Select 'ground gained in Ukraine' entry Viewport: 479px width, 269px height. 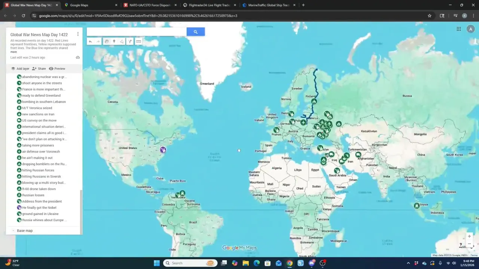point(40,214)
